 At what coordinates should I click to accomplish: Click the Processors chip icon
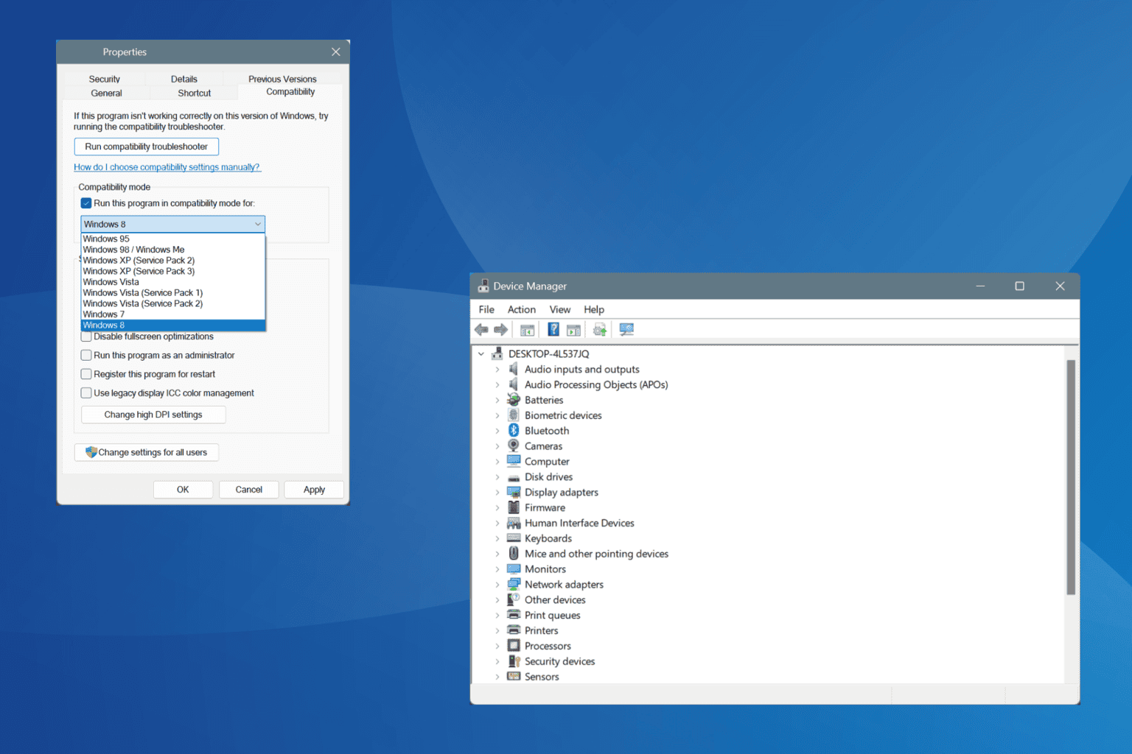pyautogui.click(x=514, y=646)
